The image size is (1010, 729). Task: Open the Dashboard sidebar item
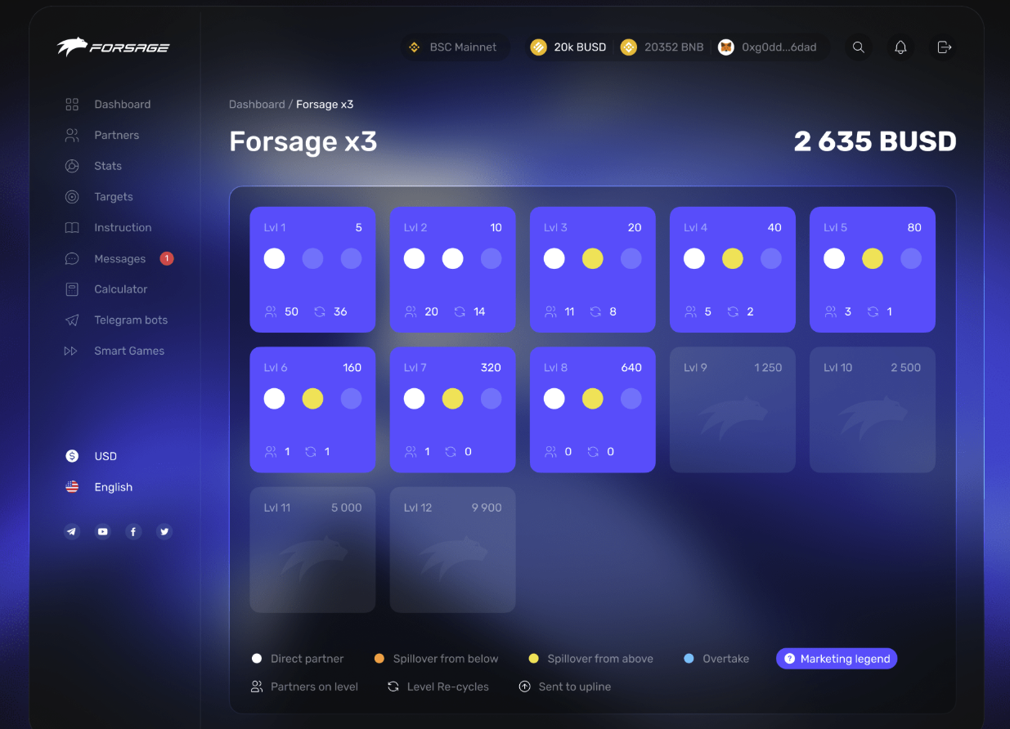[x=108, y=105]
